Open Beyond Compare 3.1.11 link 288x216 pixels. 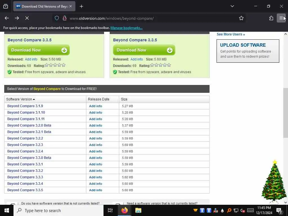point(26,119)
